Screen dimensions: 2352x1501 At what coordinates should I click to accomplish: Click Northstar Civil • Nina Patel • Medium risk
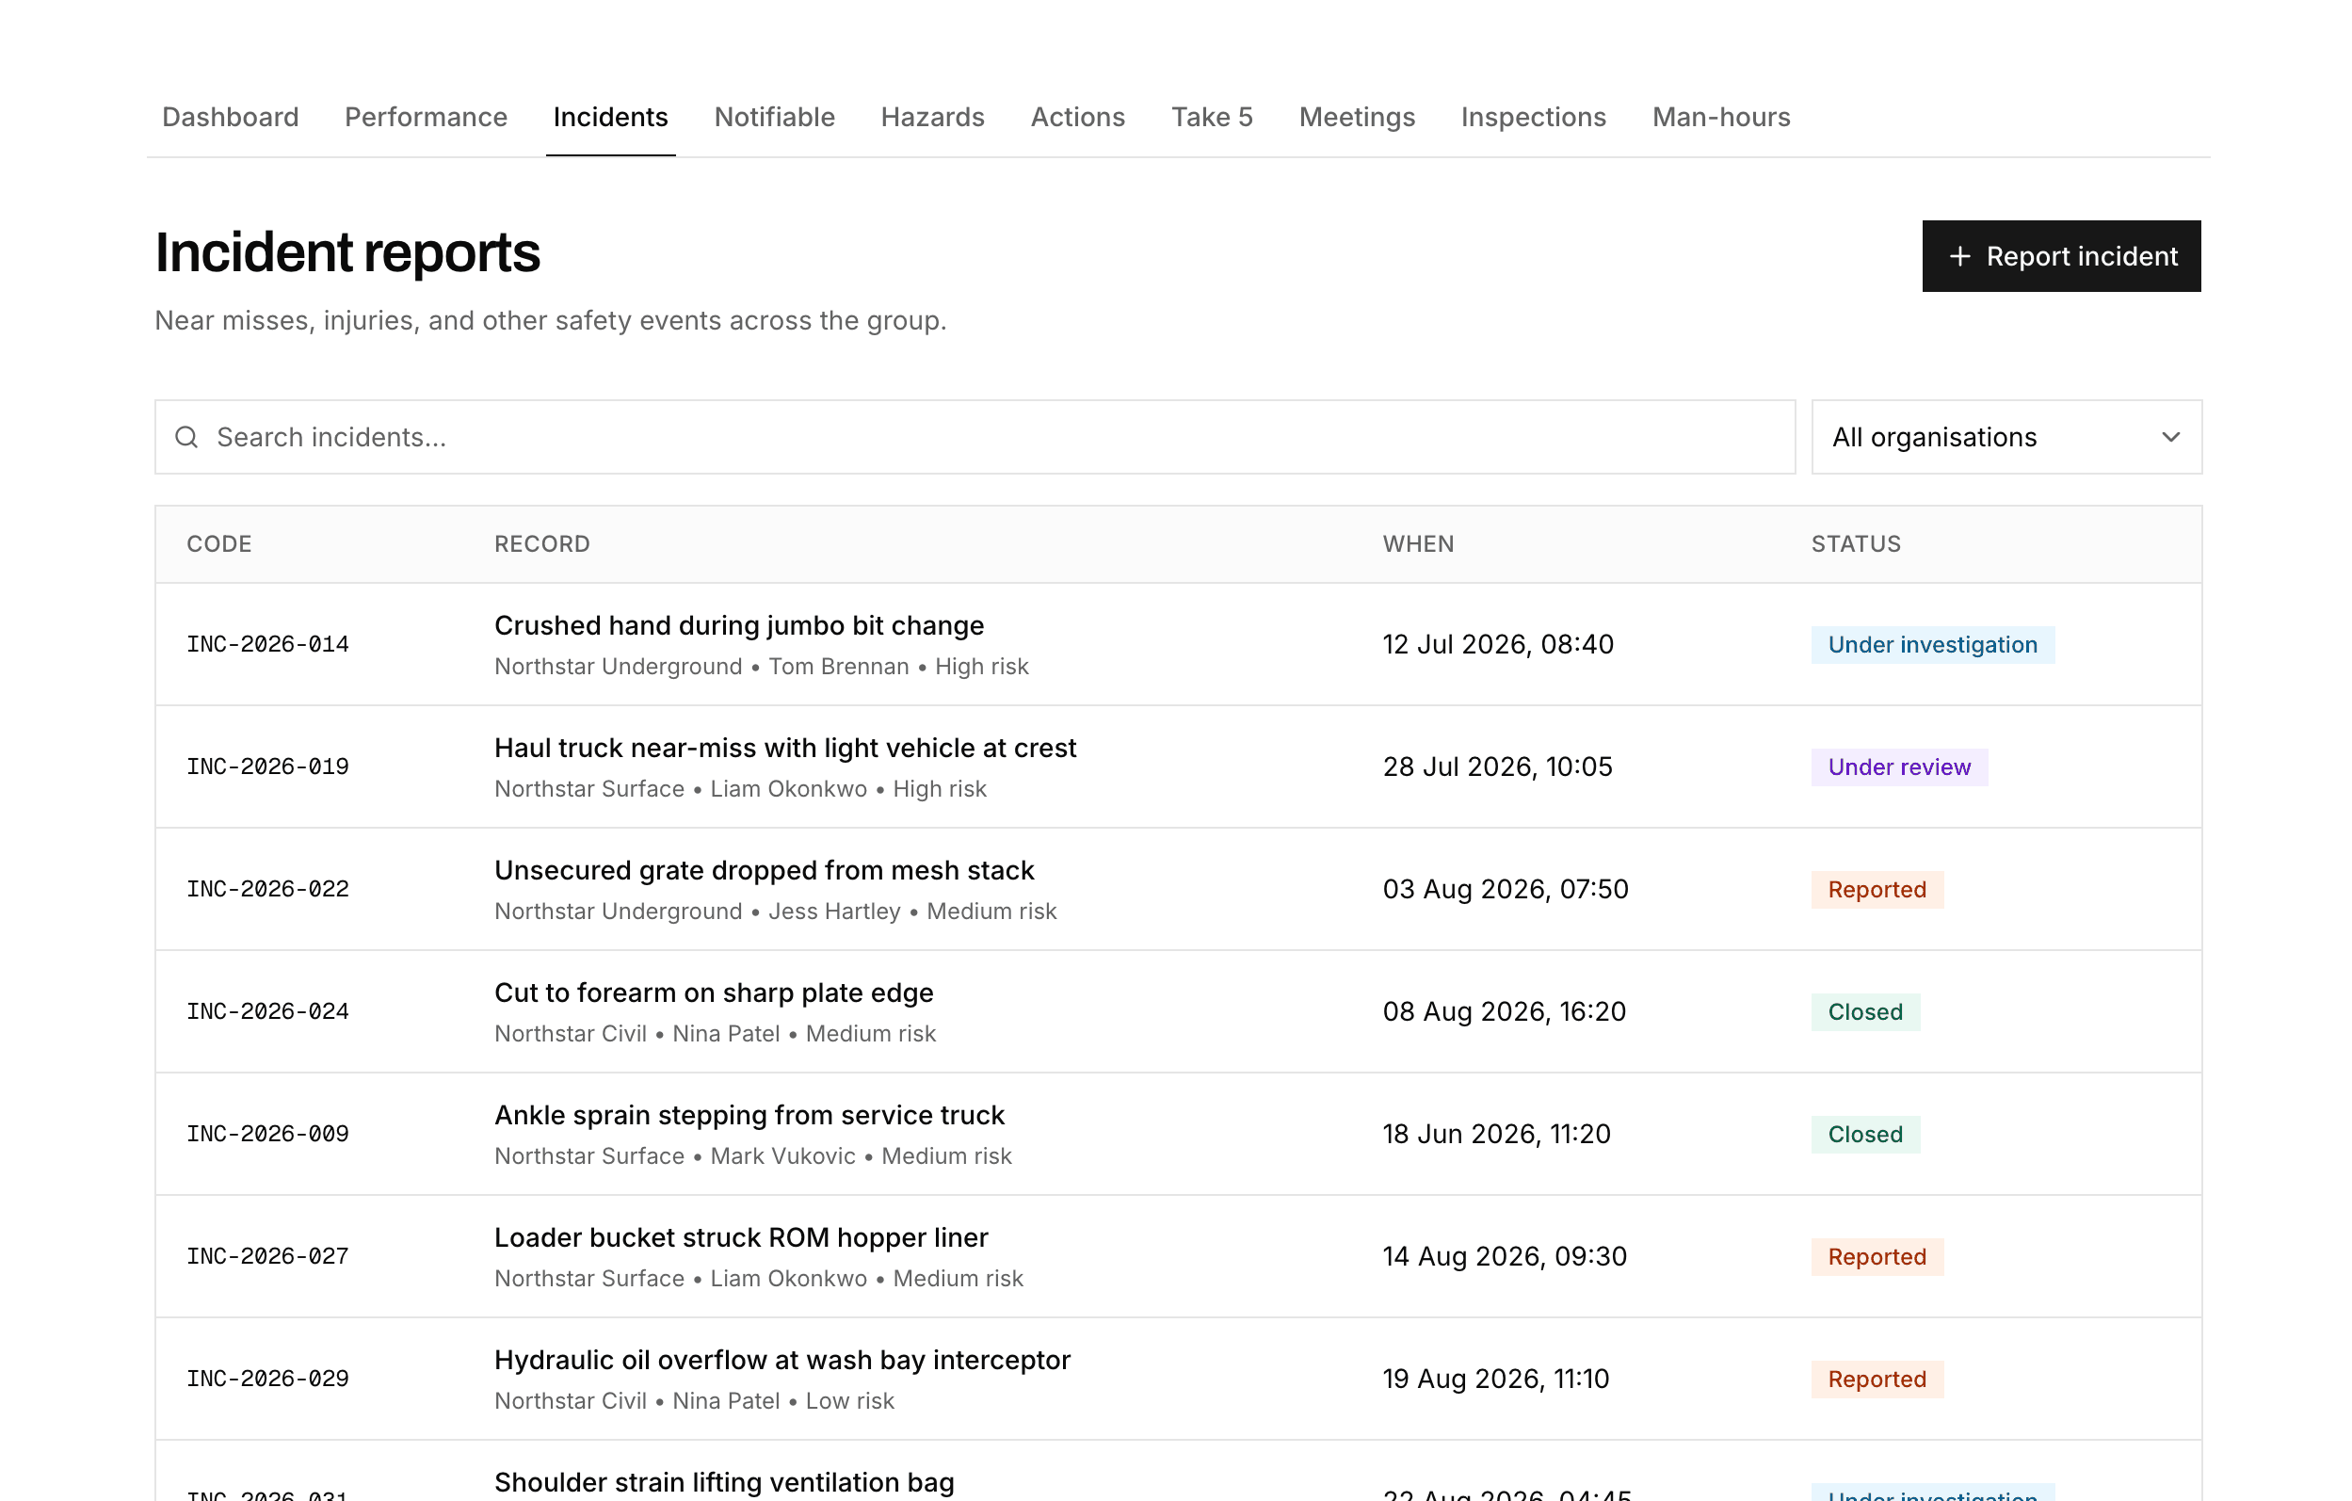pos(715,1033)
